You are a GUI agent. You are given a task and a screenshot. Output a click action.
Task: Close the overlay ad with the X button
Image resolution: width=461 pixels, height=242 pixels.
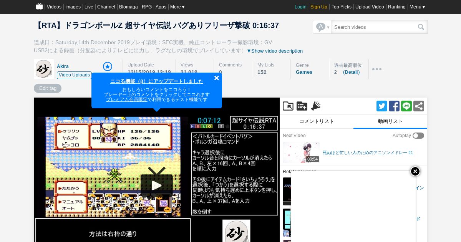pos(415,171)
